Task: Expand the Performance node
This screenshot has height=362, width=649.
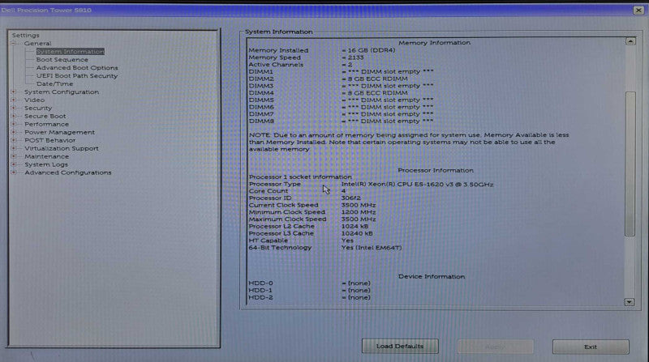Action: (13, 125)
